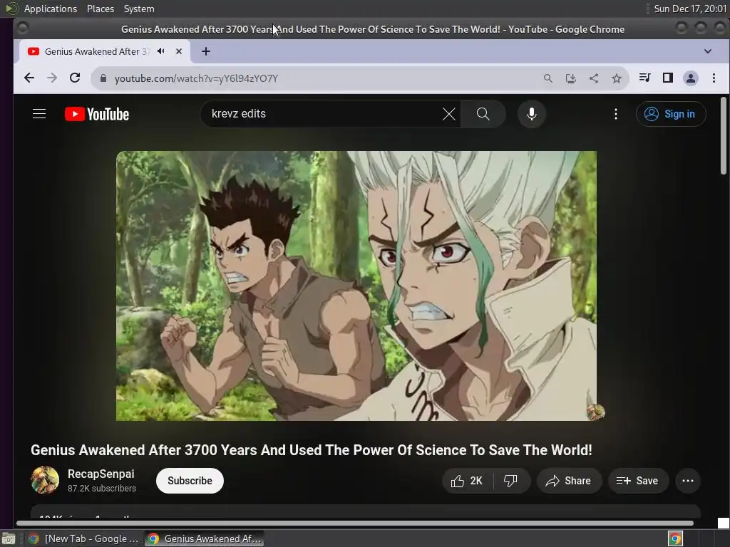Like the video with thumbs-up button

[467, 481]
